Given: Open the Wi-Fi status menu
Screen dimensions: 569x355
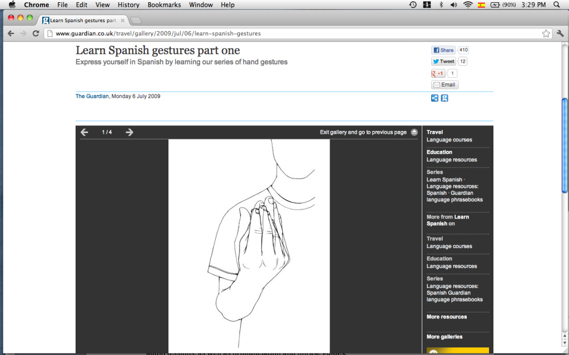Looking at the screenshot, I should click(468, 4).
